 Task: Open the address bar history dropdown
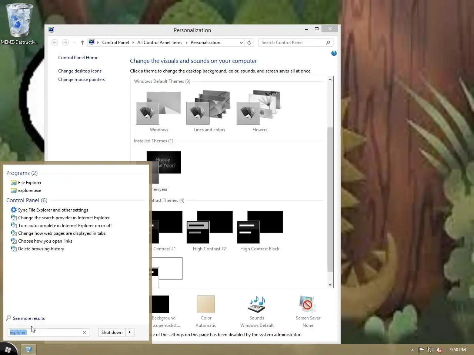(241, 43)
